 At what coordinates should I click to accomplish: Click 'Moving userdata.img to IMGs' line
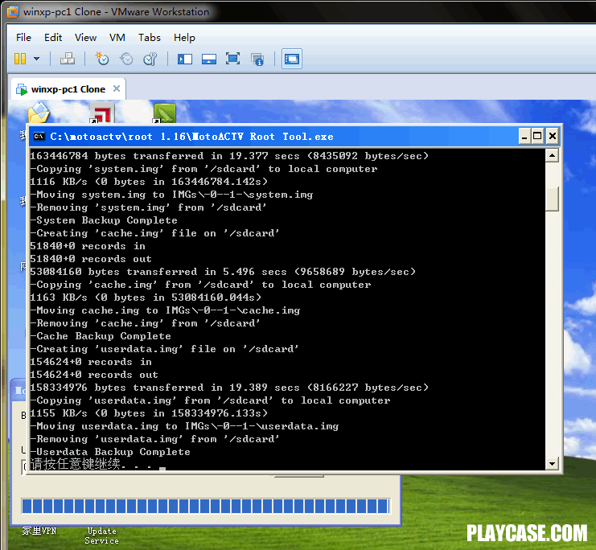tap(184, 426)
